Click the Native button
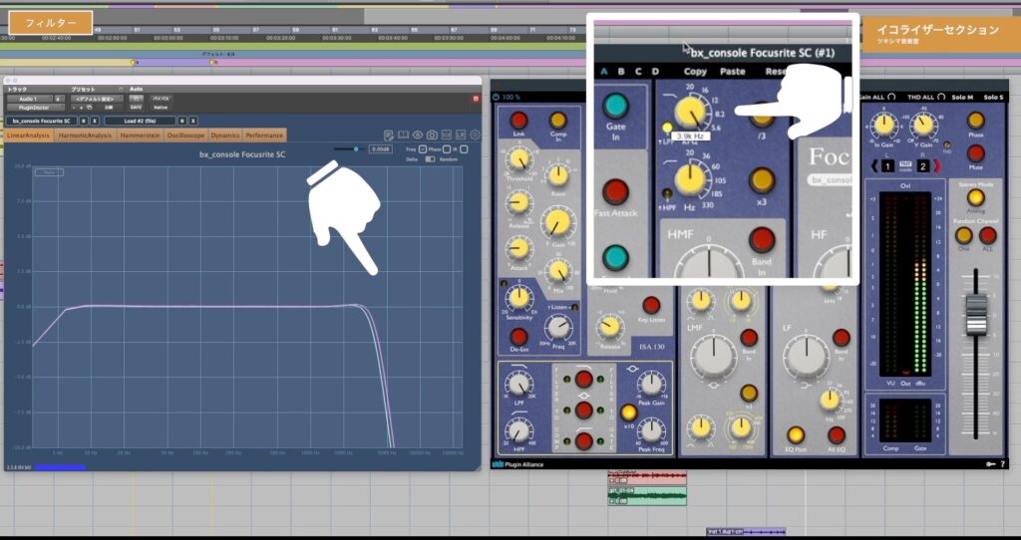This screenshot has height=540, width=1021. pos(161,108)
